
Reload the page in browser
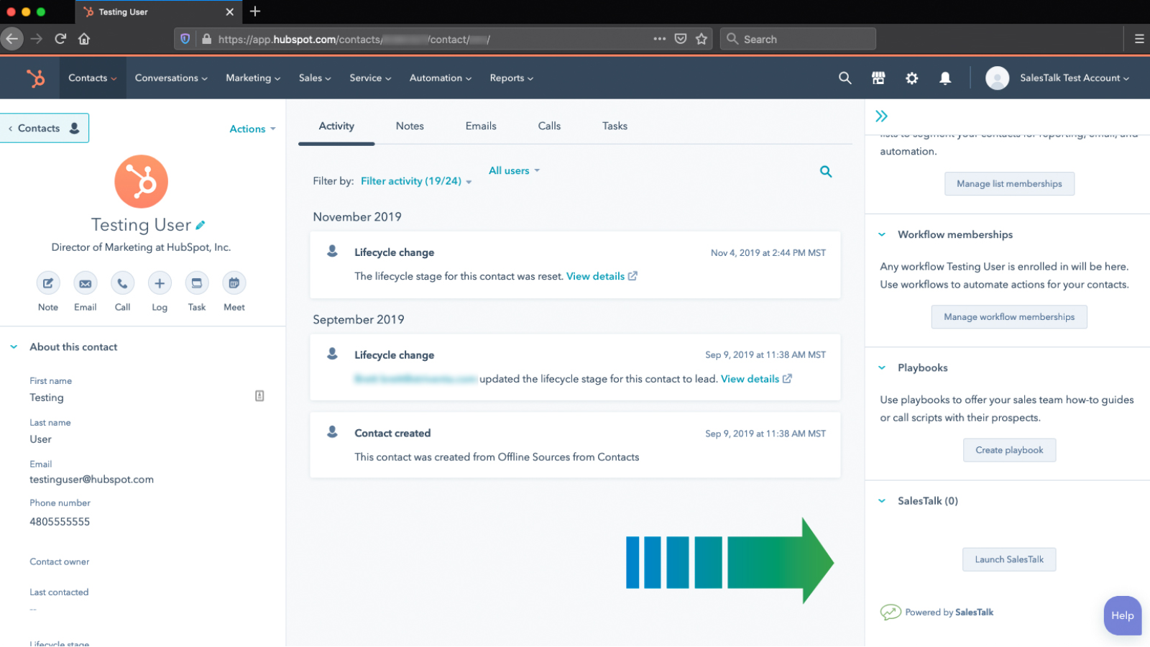pyautogui.click(x=60, y=39)
